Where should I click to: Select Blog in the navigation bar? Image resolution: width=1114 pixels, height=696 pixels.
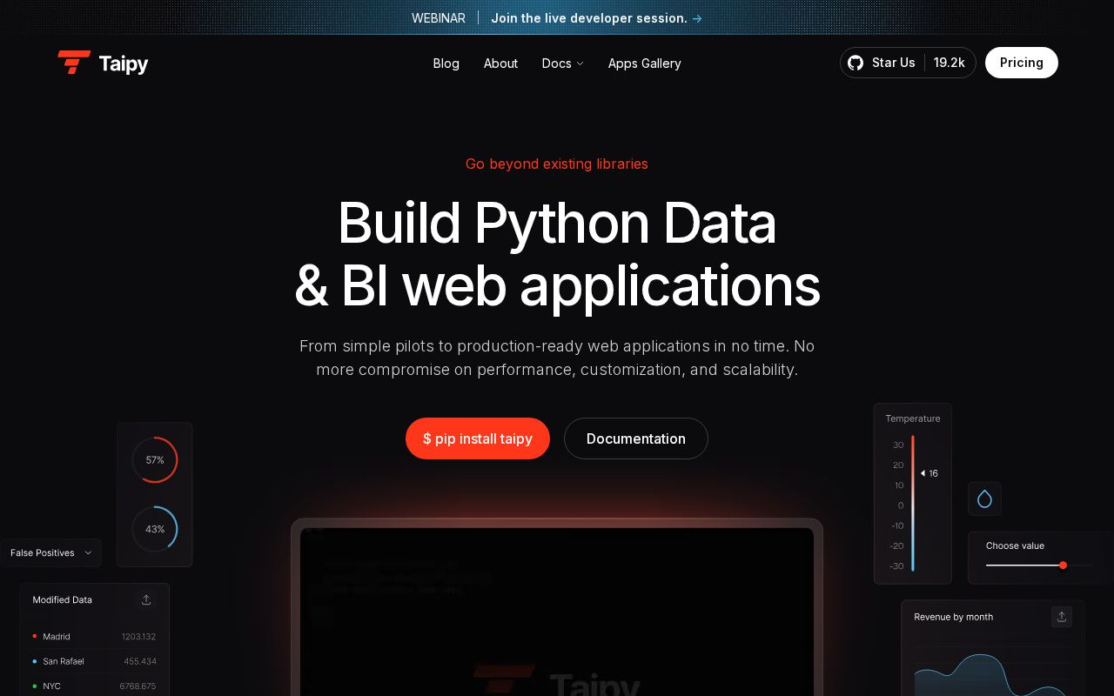coord(446,63)
